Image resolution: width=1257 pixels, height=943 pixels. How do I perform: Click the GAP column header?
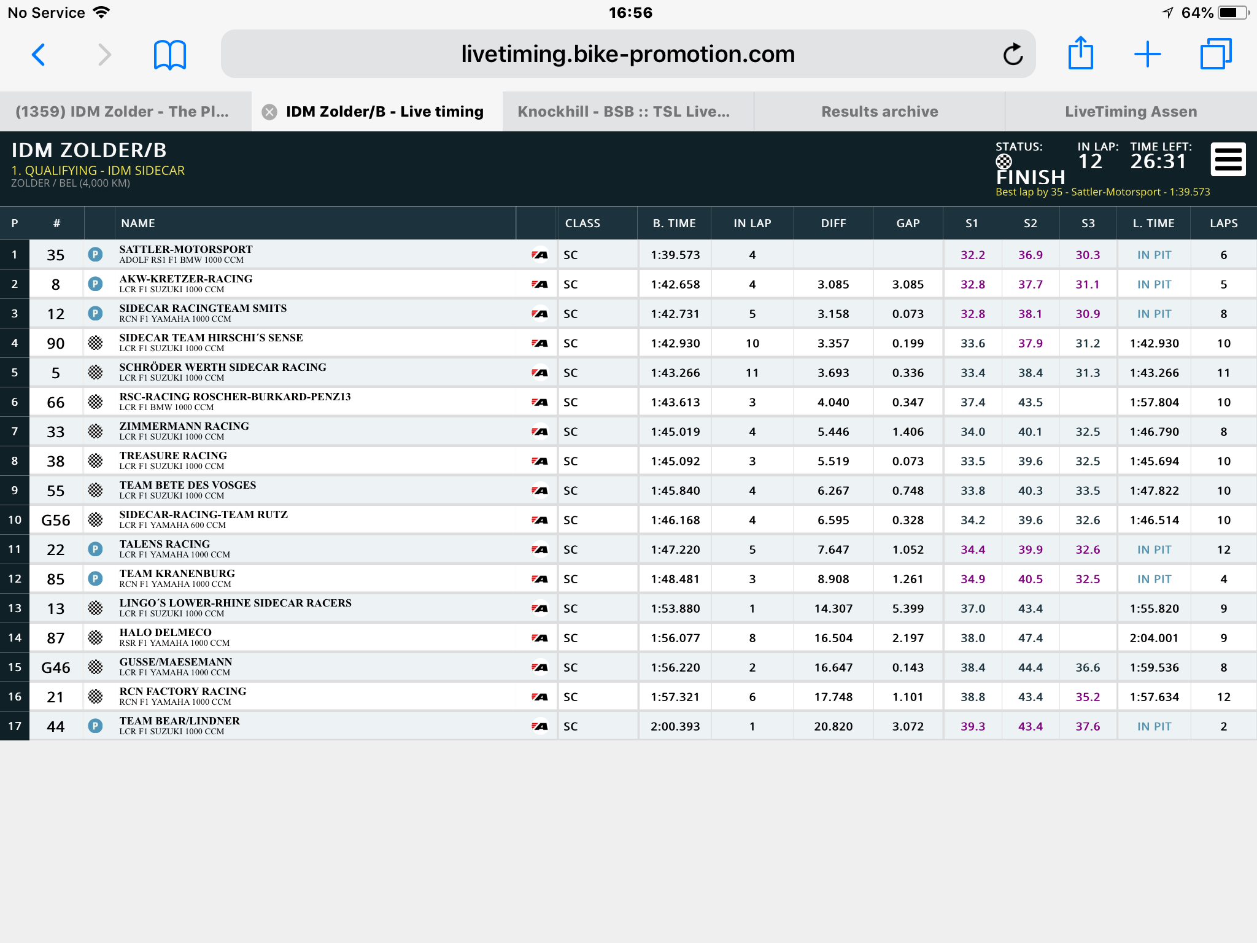tap(908, 223)
